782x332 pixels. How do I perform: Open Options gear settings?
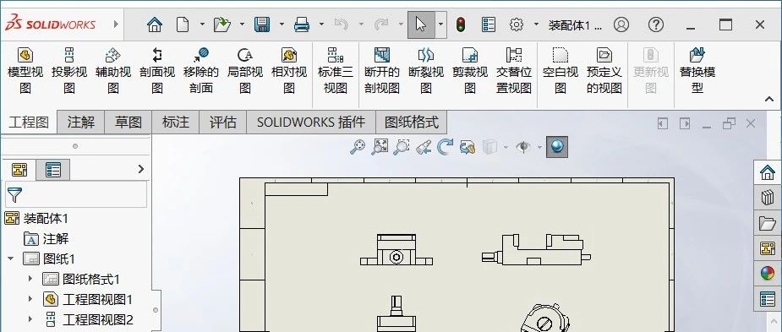pos(517,24)
